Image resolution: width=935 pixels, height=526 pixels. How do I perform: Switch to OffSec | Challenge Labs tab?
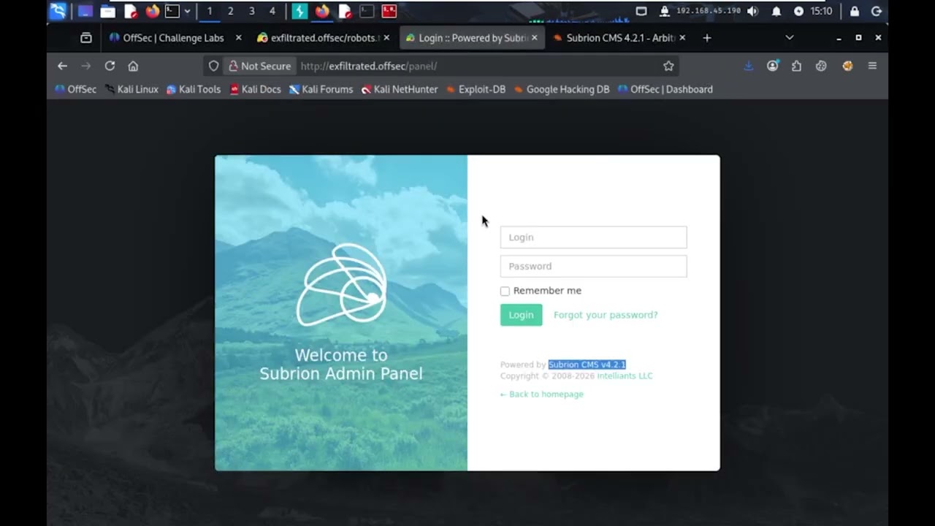pyautogui.click(x=173, y=38)
